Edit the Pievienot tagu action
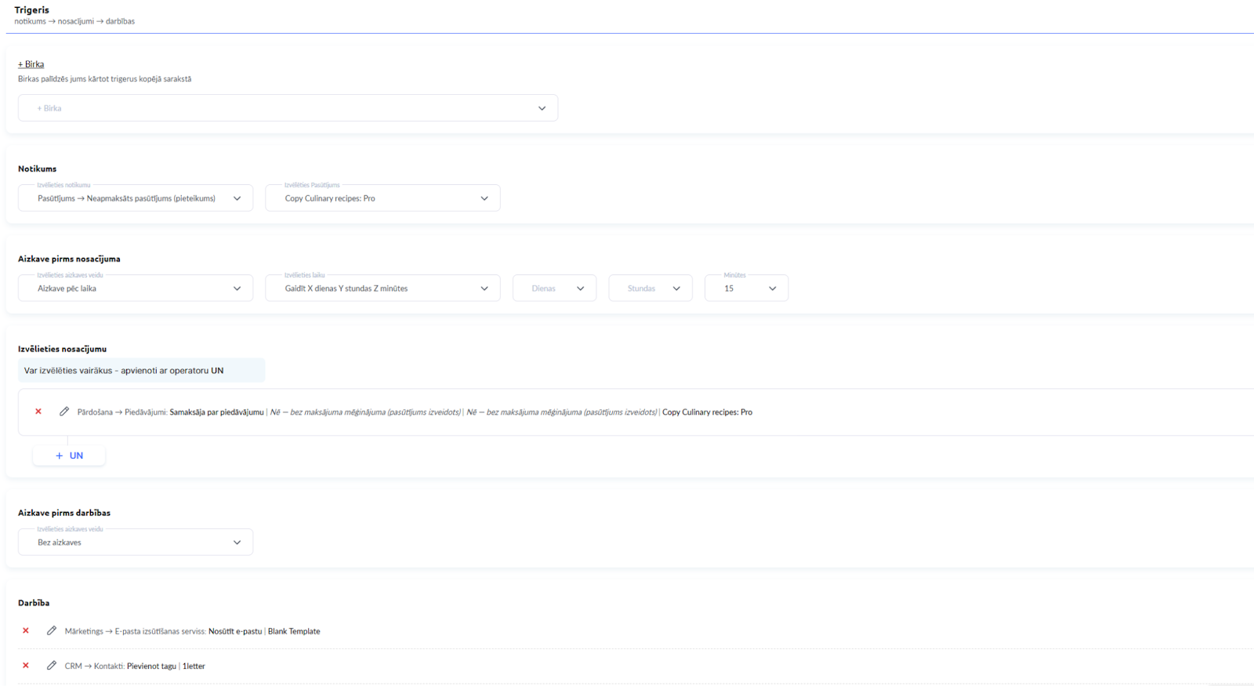Screen dimensions: 1254x686 click(x=52, y=666)
